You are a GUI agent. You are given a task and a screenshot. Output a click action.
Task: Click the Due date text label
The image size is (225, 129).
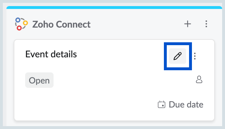(x=186, y=104)
